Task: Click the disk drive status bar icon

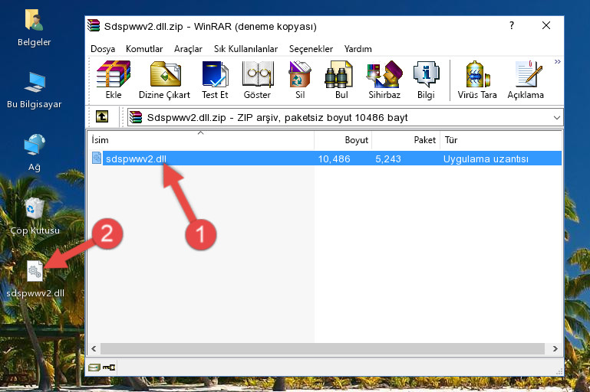Action: point(94,367)
